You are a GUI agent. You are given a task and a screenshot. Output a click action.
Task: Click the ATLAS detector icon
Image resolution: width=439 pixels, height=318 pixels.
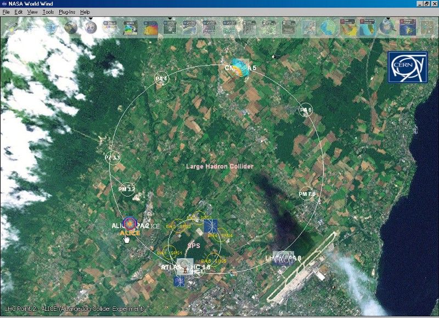pyautogui.click(x=185, y=266)
